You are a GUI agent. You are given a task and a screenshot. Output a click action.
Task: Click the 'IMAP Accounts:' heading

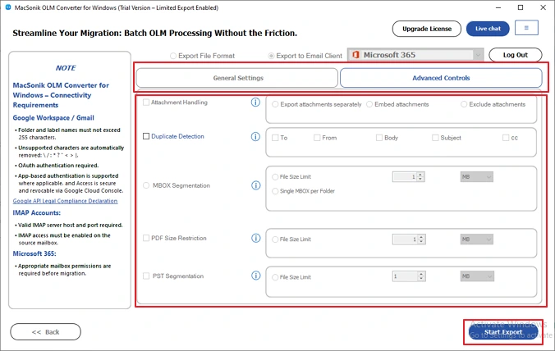pos(37,212)
